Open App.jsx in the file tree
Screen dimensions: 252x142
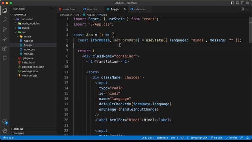[33, 45]
